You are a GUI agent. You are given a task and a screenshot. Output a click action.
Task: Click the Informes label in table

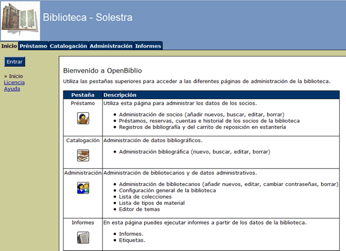[x=82, y=223]
